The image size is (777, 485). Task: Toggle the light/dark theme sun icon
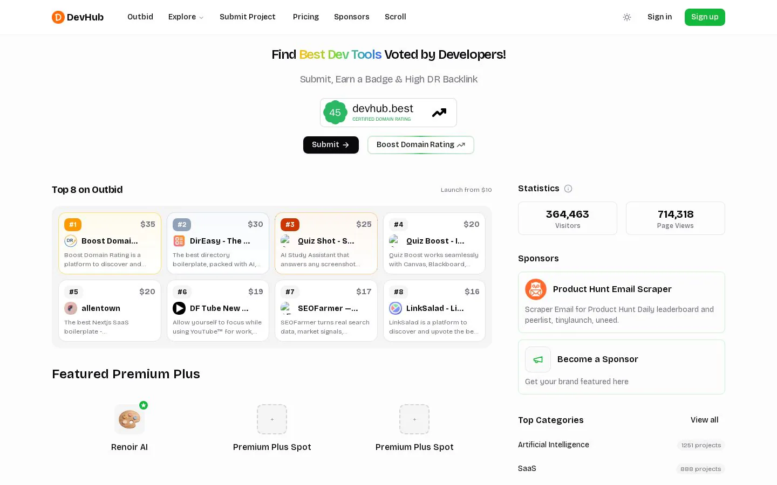[x=627, y=17]
